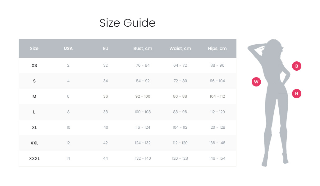Click the Hips, cm column header
The image size is (320, 186).
click(217, 48)
